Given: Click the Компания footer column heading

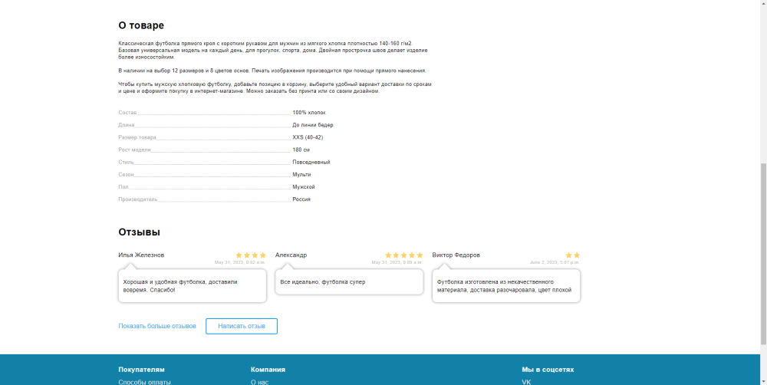Looking at the screenshot, I should click(268, 369).
